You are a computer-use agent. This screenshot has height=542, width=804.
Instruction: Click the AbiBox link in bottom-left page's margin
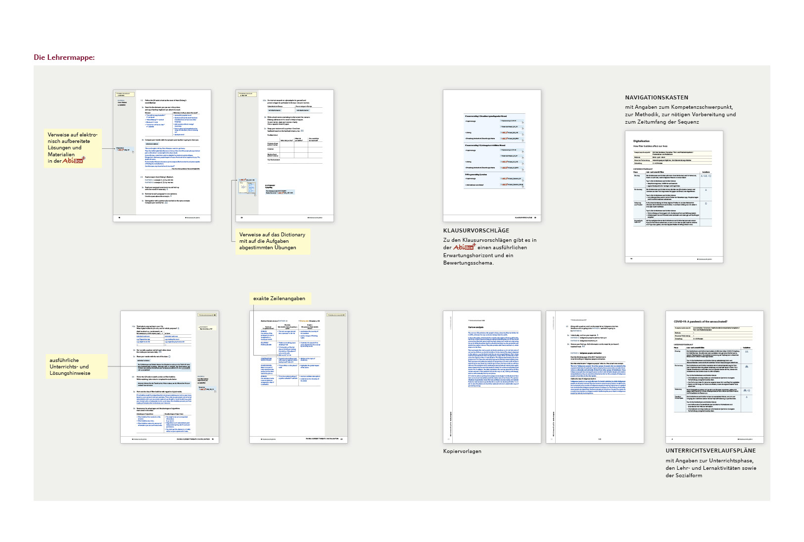[206, 389]
